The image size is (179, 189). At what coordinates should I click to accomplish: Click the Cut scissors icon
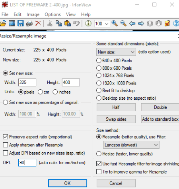pos(50,24)
